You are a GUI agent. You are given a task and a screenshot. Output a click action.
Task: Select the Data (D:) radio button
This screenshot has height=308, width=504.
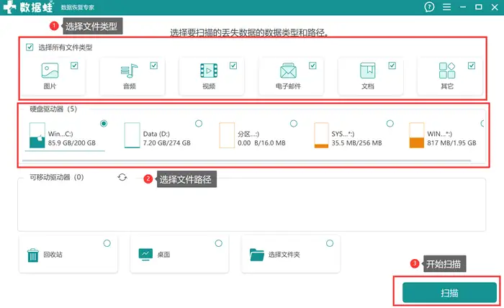[199, 123]
